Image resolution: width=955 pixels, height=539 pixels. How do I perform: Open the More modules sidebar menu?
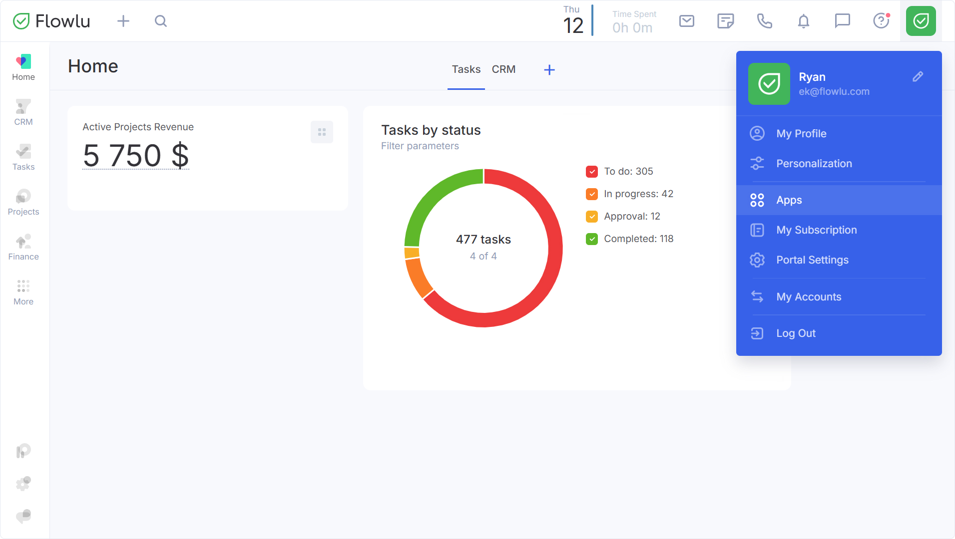point(23,292)
